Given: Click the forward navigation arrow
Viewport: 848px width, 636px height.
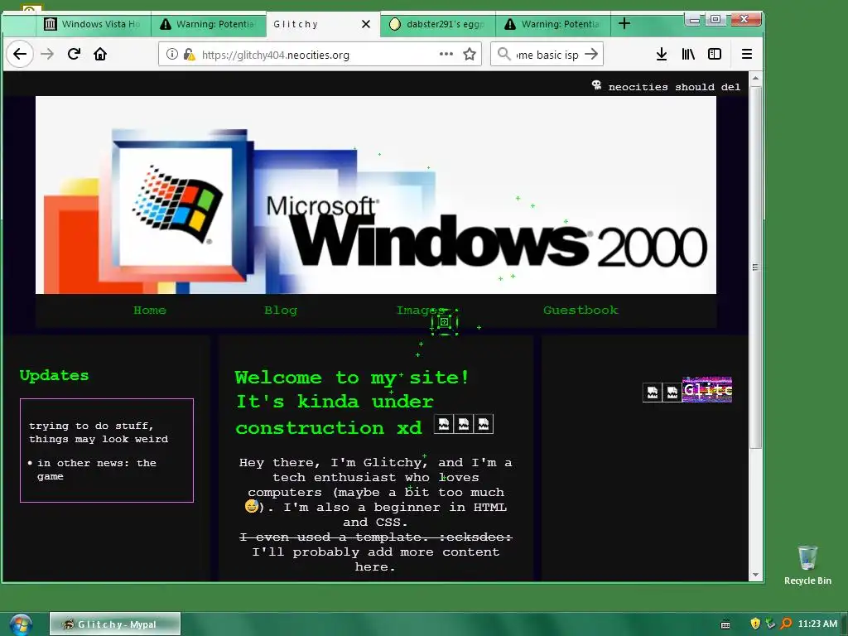Looking at the screenshot, I should coord(47,54).
